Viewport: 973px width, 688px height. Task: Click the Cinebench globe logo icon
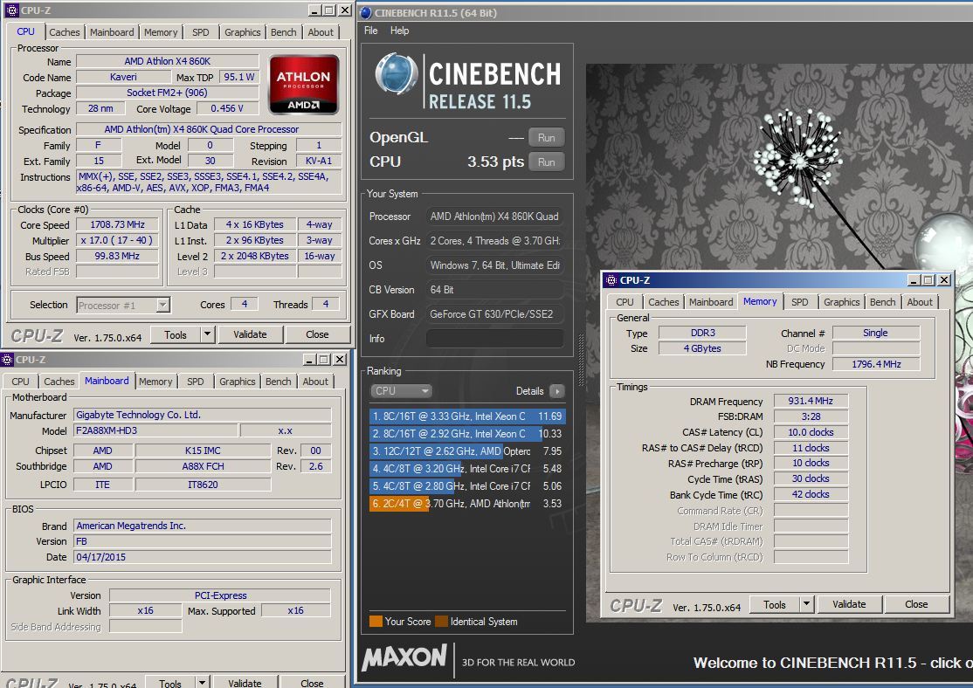[397, 74]
